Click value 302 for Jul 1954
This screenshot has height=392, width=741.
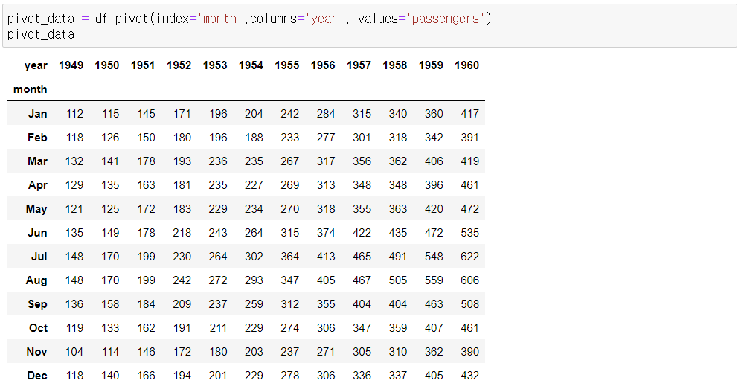(254, 257)
